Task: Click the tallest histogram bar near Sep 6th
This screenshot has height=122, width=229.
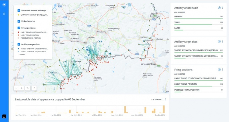Action: click(x=164, y=109)
